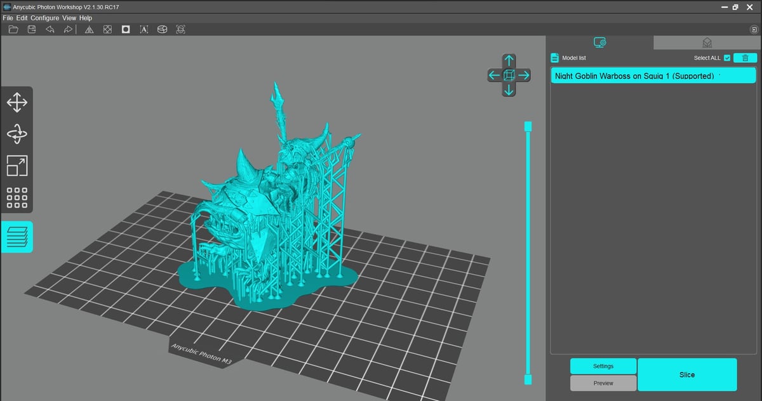This screenshot has height=401, width=762.
Task: Open the array grid tool
Action: (17, 197)
